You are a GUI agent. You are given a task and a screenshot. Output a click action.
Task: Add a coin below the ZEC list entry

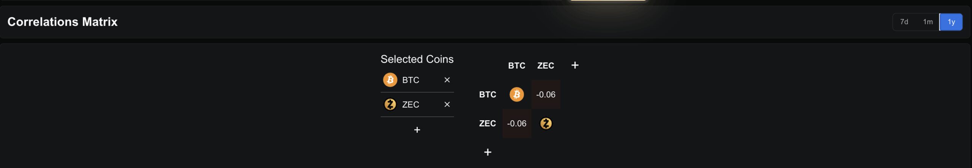[x=417, y=130]
